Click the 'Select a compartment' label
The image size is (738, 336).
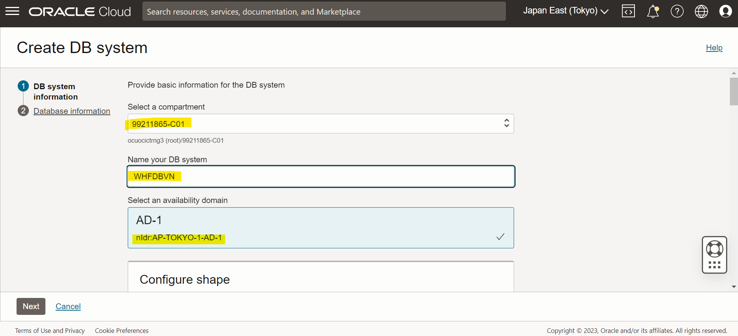[166, 107]
